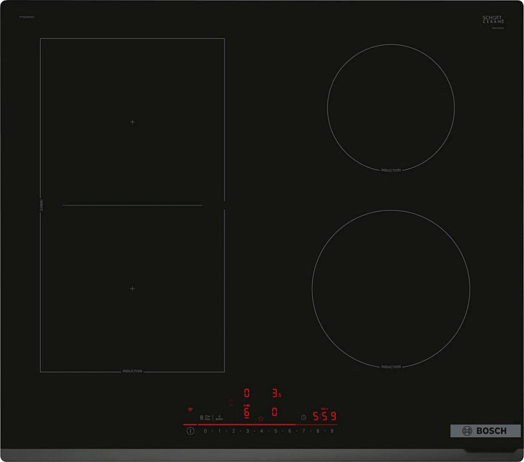Select the rear-left zone display showing 0
Screen dimensions: 524x462
click(x=247, y=393)
